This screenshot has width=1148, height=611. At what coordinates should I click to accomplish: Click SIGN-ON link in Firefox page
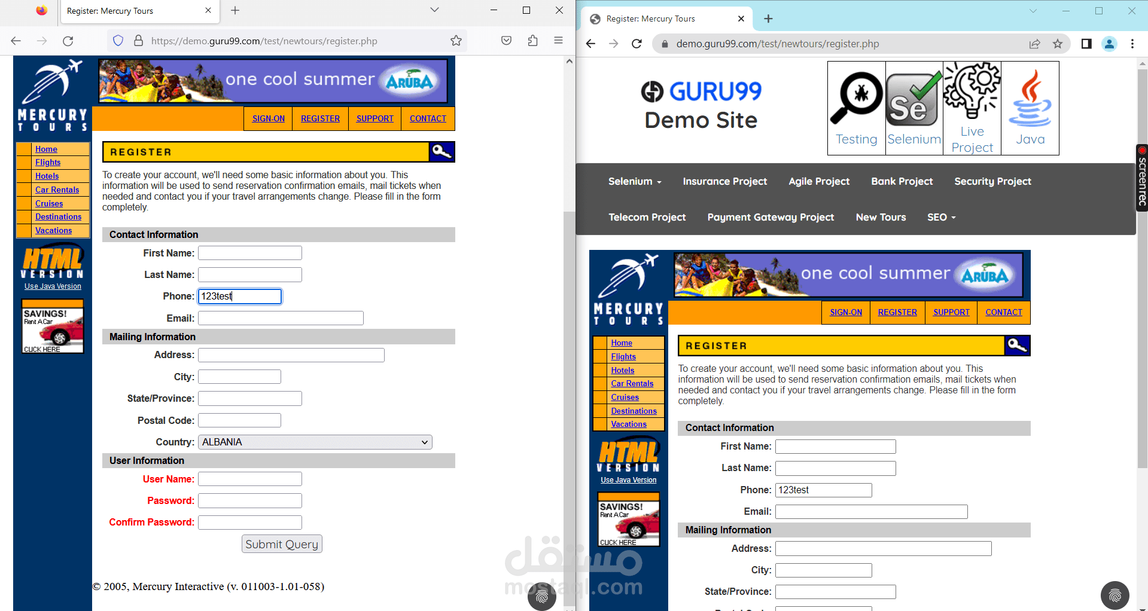(269, 118)
